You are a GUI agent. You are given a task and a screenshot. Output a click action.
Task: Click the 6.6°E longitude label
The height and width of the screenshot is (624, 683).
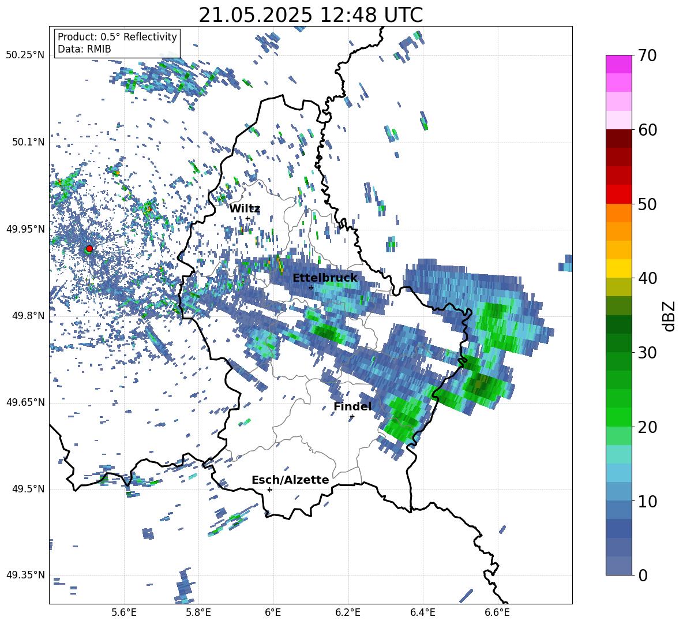click(x=497, y=612)
